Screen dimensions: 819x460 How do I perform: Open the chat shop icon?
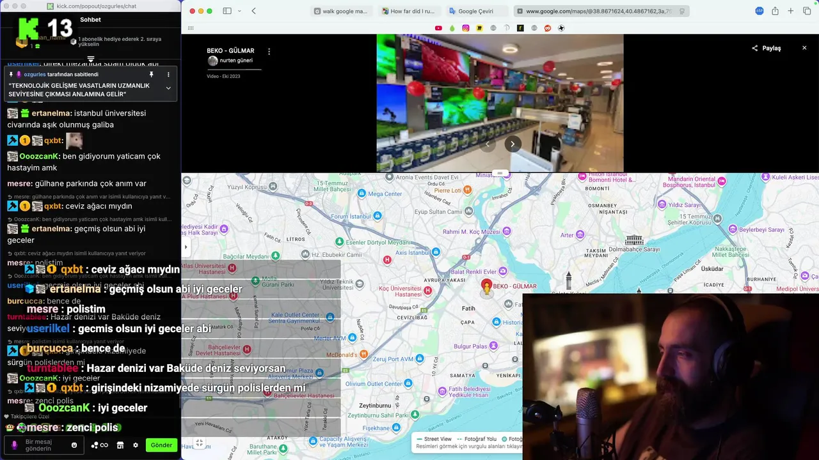(120, 445)
